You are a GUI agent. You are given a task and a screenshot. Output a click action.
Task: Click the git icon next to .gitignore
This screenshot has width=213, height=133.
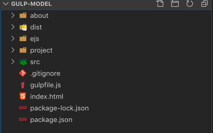(23, 73)
